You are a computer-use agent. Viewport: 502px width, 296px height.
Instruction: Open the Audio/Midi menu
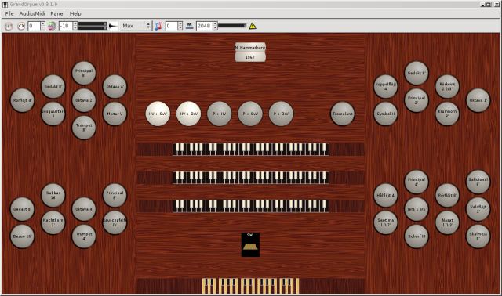(x=32, y=13)
